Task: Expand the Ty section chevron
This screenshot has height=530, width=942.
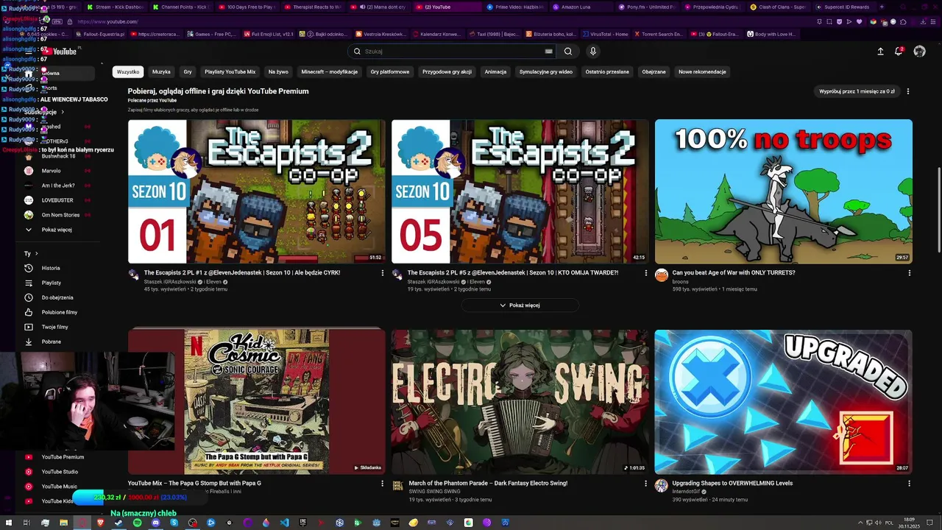Action: (x=36, y=254)
